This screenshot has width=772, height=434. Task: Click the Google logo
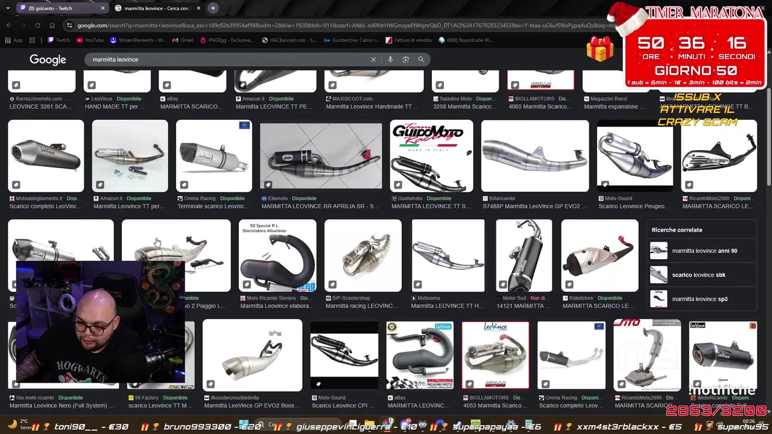(48, 60)
